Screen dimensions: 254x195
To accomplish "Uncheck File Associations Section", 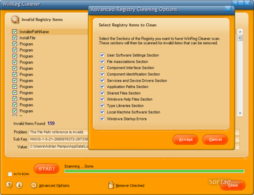I will [x=102, y=61].
